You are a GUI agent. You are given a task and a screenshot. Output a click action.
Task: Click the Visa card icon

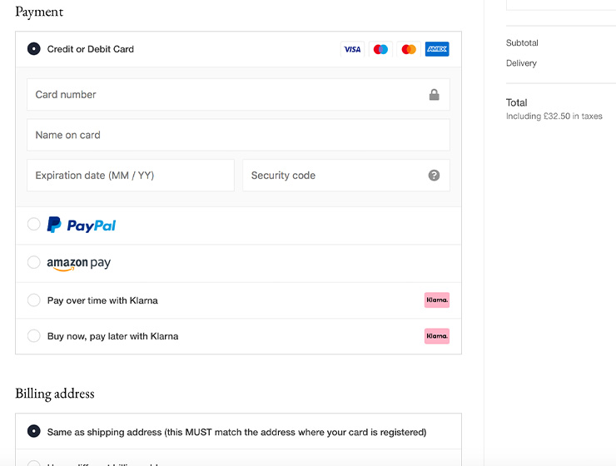352,49
